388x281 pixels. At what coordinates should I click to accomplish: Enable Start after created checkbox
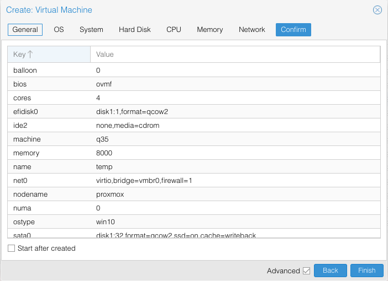(12, 248)
